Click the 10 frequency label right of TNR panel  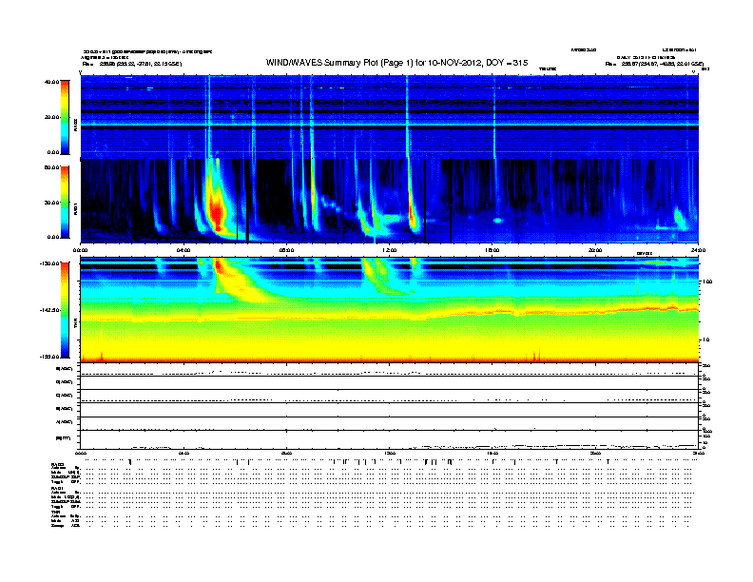point(705,339)
